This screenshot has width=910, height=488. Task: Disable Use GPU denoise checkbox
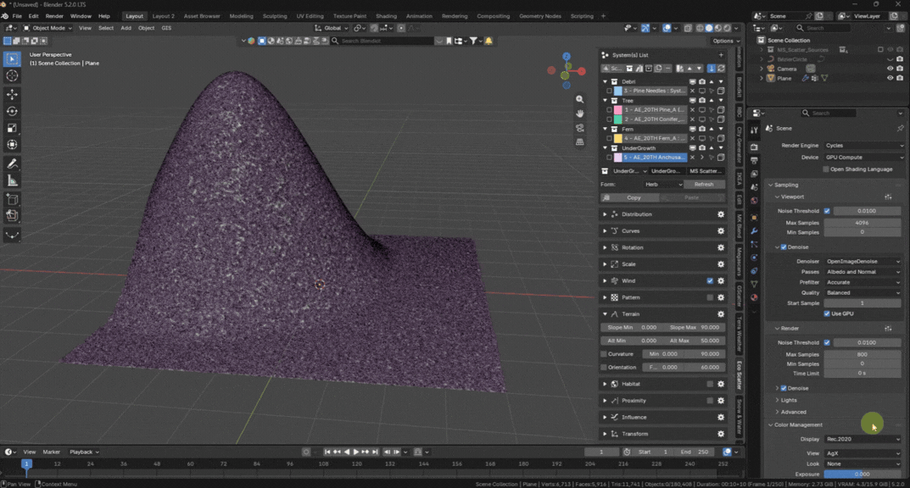tap(827, 313)
